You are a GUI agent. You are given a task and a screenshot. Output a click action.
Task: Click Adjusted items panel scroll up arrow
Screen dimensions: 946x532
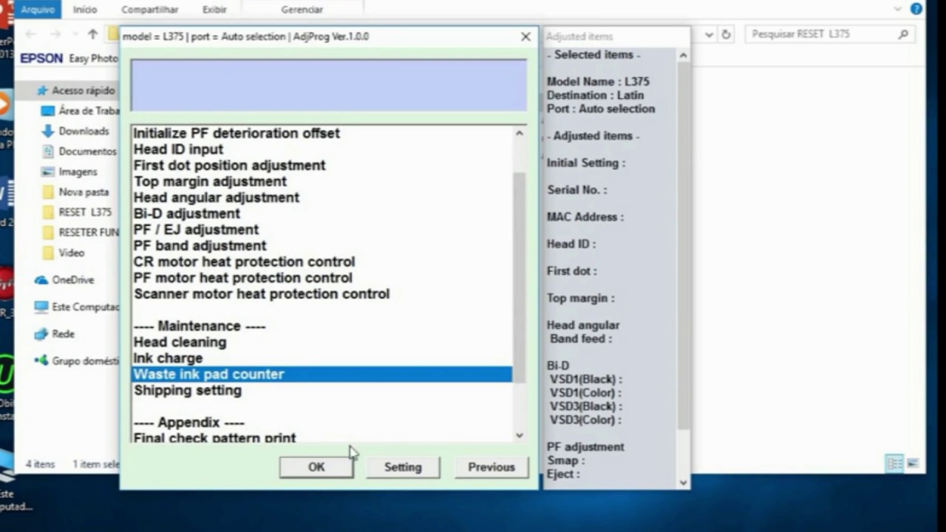(683, 55)
